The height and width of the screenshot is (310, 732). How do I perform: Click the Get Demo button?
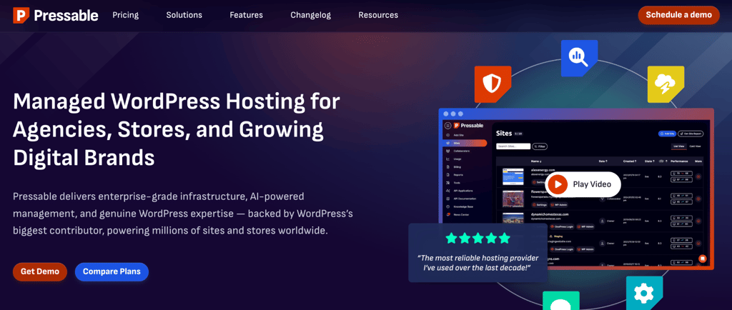(x=40, y=271)
